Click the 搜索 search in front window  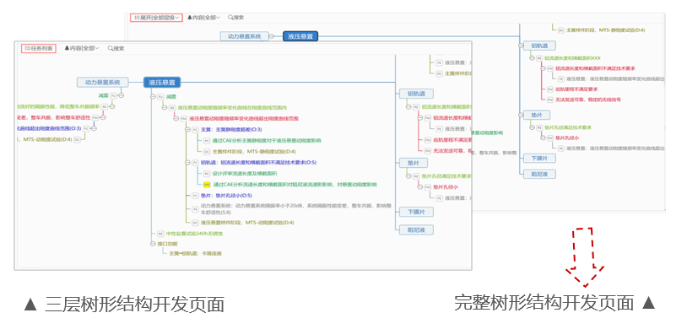click(x=116, y=48)
